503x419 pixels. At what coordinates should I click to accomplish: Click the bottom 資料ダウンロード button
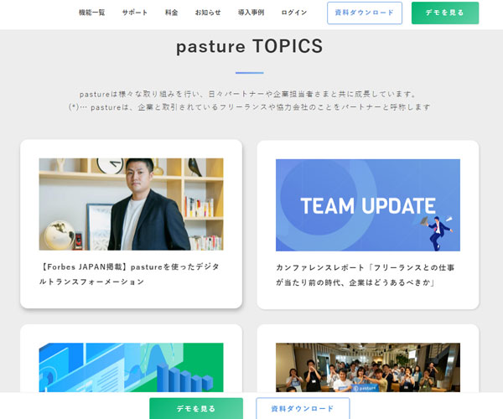coord(302,408)
